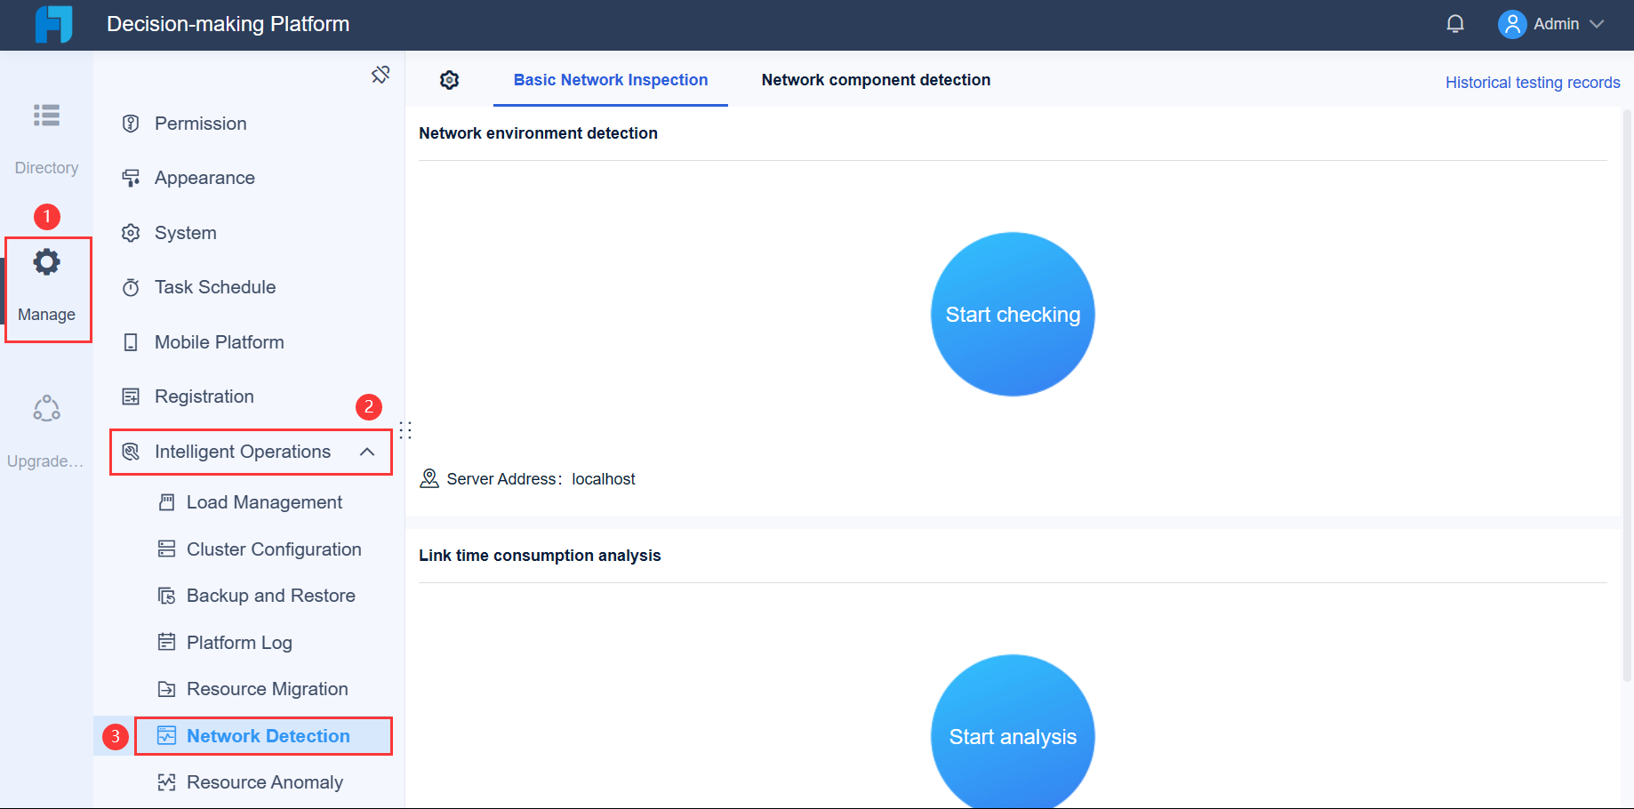Screen dimensions: 1634x809
Task: Open the Admin account dropdown
Action: (x=1554, y=24)
